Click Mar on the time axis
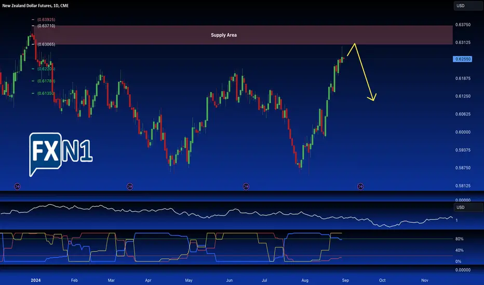The image size is (484, 285). point(112,280)
